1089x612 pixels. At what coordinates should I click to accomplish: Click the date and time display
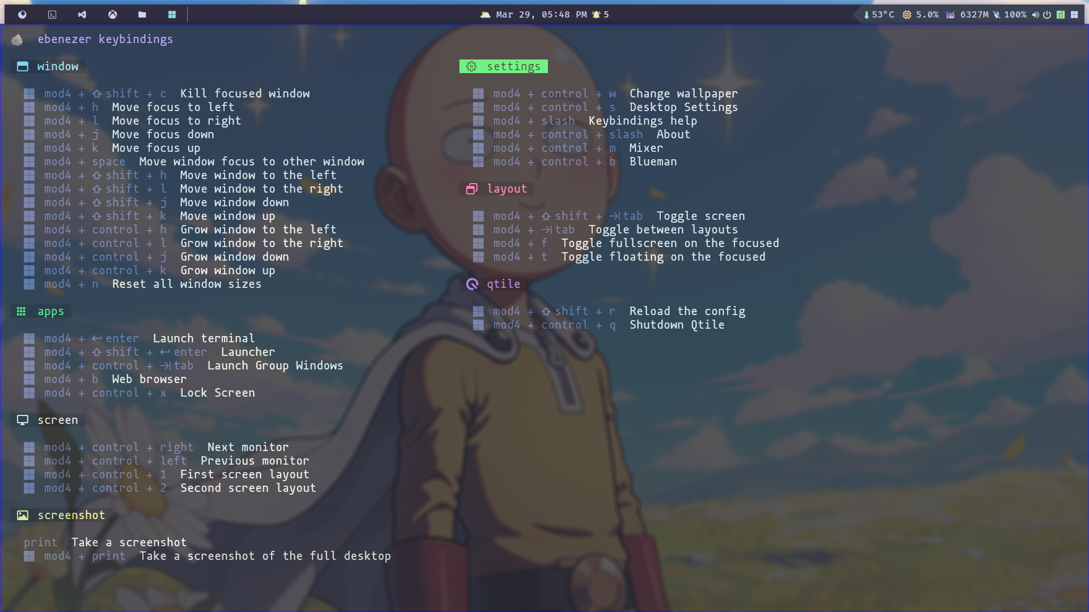[541, 15]
